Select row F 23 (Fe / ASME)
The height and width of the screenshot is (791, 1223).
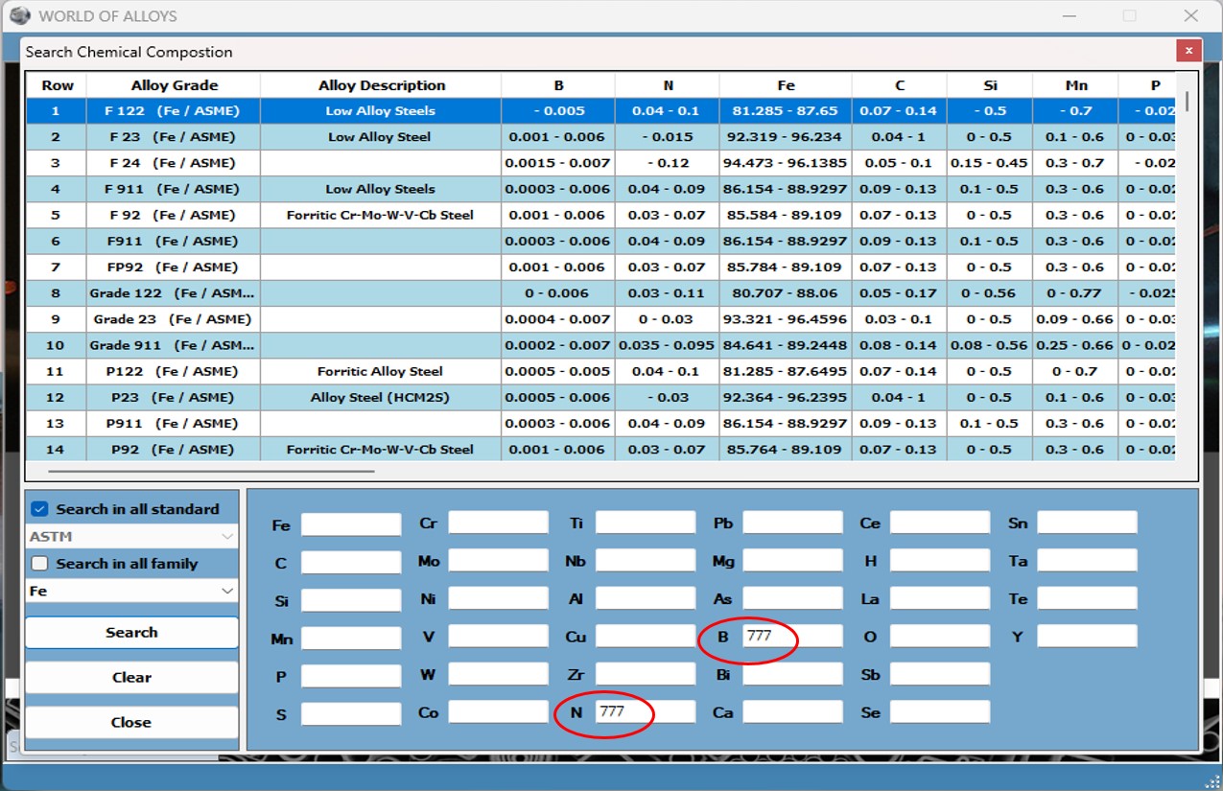[601, 137]
